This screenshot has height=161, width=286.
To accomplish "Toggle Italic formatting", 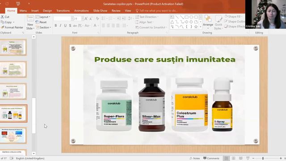I will (x=60, y=25).
